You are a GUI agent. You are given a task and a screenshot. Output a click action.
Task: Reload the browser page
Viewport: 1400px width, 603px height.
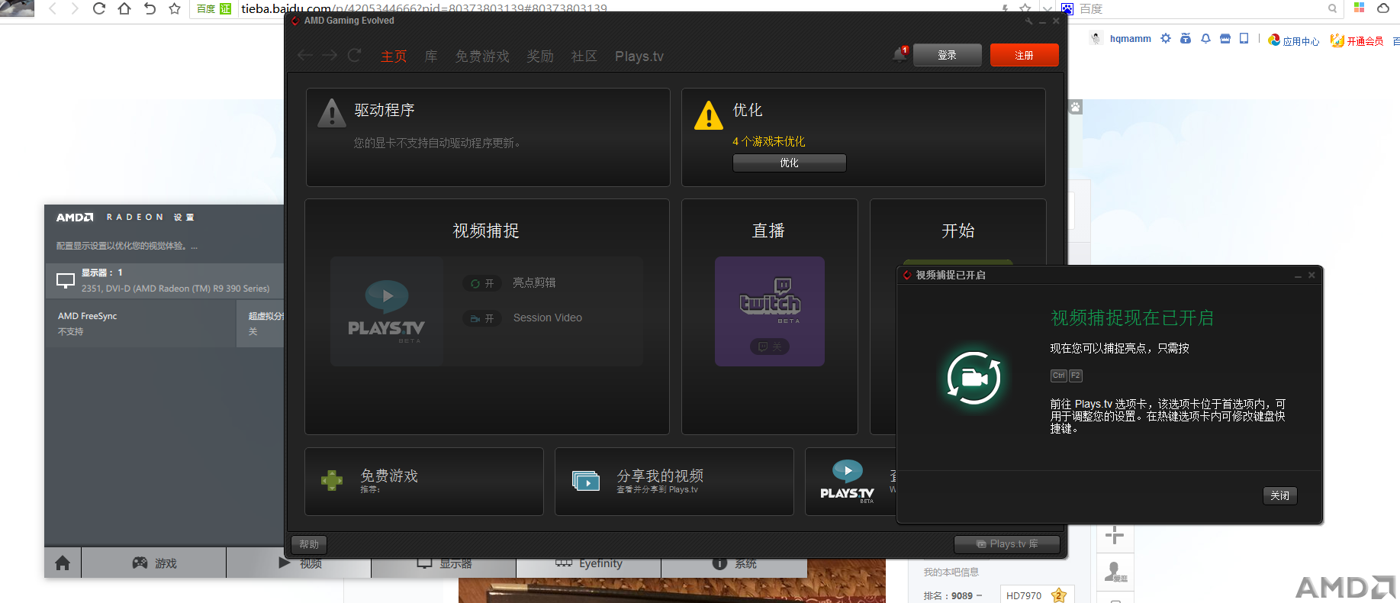click(x=99, y=9)
